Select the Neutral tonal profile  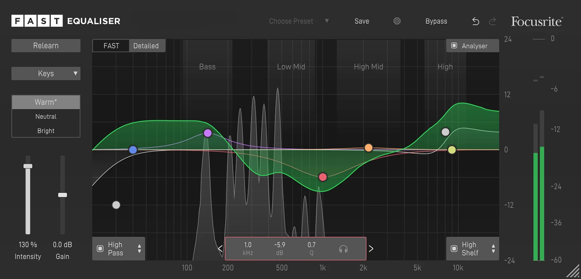point(46,117)
